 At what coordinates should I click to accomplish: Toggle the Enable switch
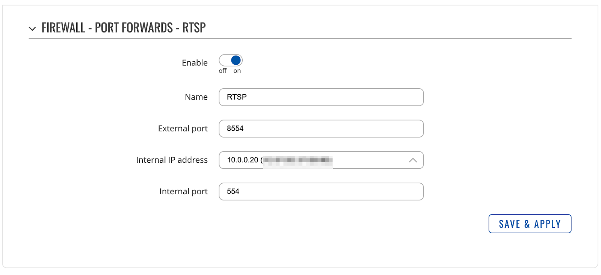click(x=231, y=60)
